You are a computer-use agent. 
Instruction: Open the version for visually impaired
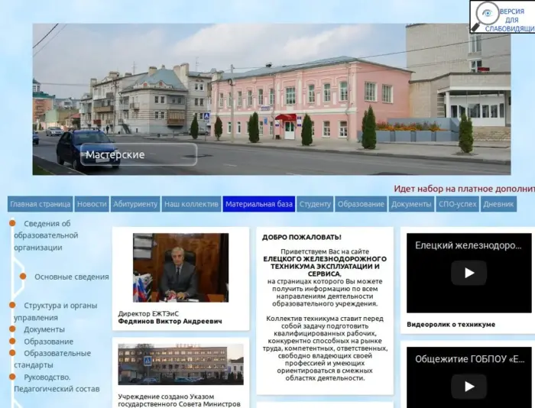[x=502, y=17]
